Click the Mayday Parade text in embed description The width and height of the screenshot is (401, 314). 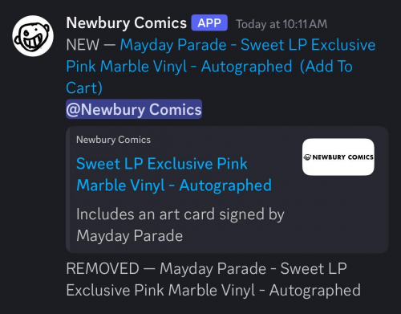coord(130,236)
